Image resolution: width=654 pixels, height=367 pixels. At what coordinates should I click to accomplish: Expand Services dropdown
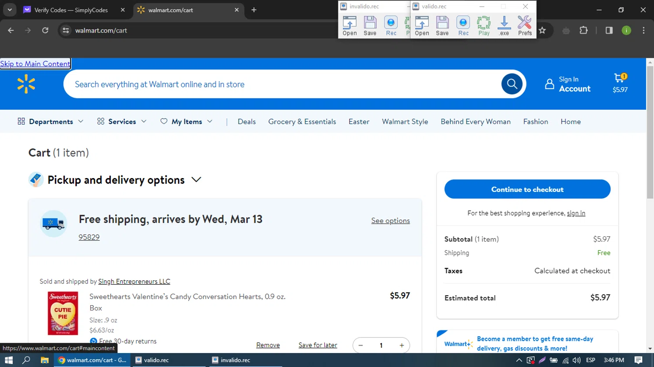pos(122,121)
